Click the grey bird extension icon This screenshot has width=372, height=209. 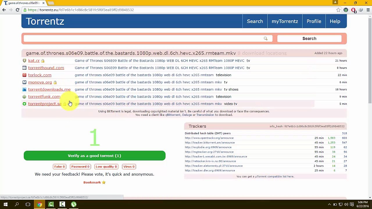(361, 10)
